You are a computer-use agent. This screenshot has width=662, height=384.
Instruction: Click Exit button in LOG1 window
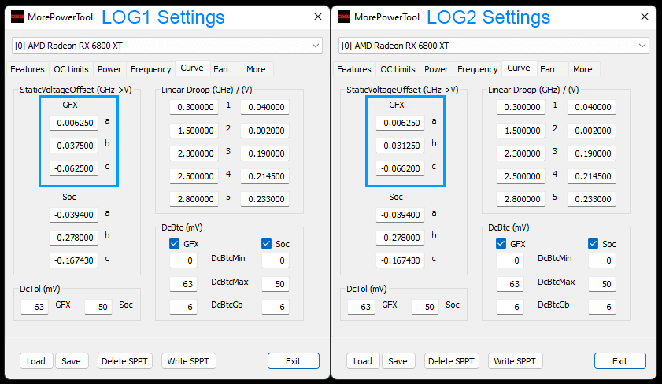coord(294,361)
